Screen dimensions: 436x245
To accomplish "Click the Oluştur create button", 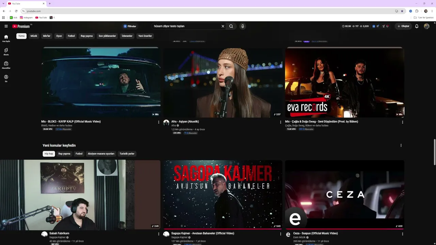I will [x=403, y=26].
